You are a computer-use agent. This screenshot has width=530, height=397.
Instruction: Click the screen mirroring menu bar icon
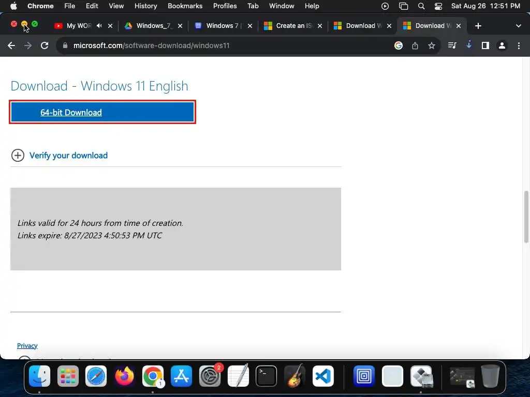click(403, 6)
